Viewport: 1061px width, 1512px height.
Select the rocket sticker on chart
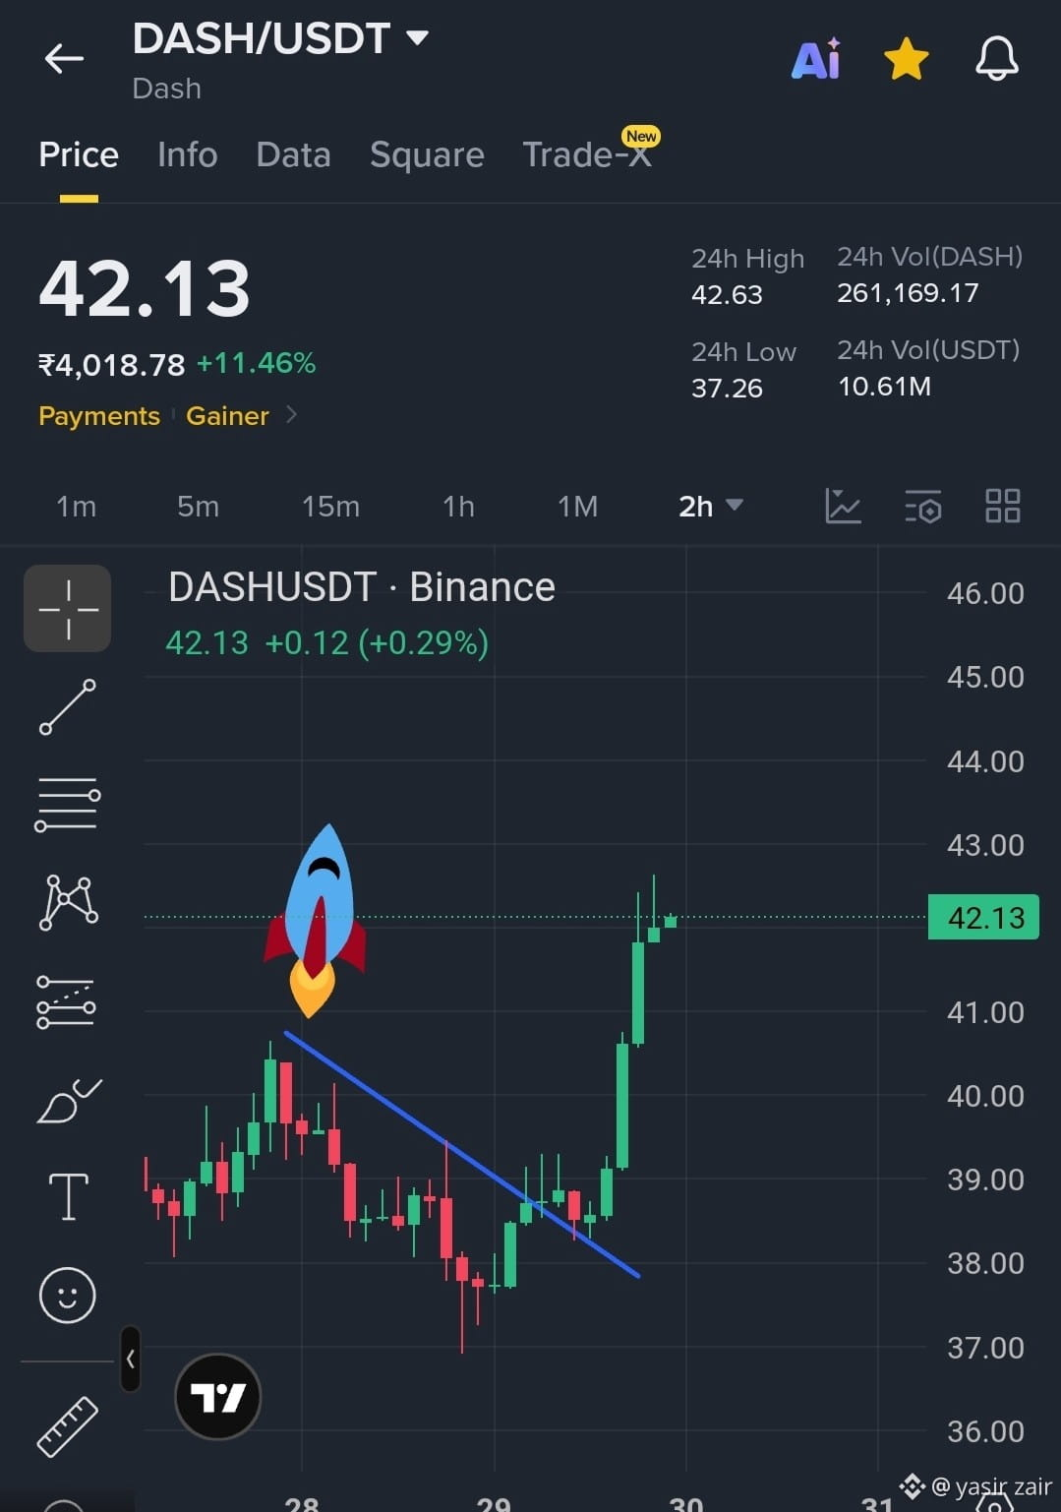[315, 920]
